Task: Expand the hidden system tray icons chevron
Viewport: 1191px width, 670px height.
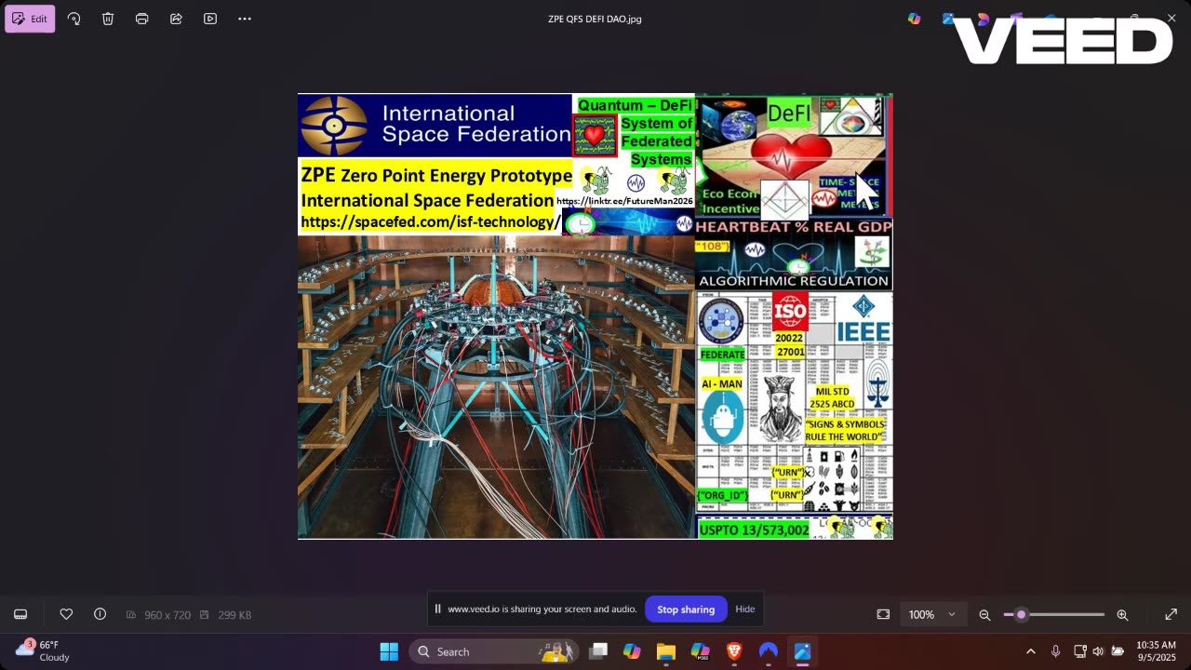Action: click(x=1030, y=651)
